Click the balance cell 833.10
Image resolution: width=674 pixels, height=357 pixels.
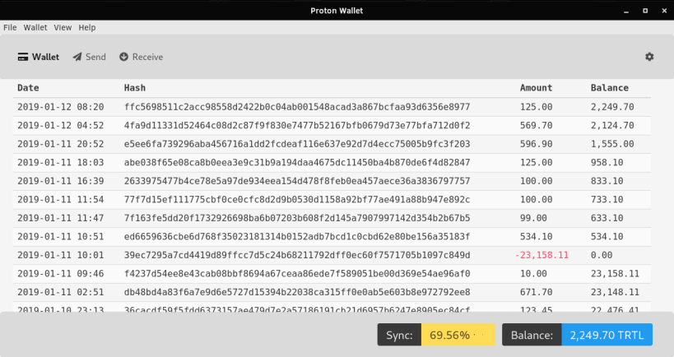(x=607, y=181)
